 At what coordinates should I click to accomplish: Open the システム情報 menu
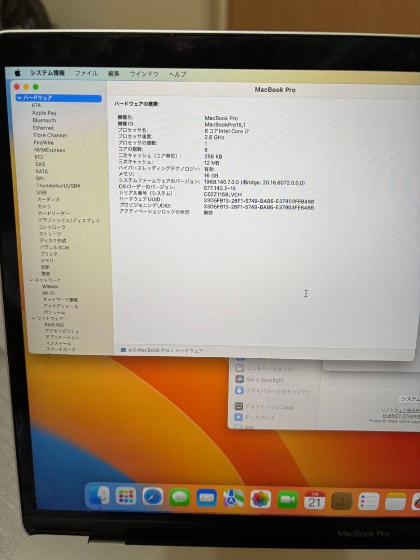click(x=48, y=73)
